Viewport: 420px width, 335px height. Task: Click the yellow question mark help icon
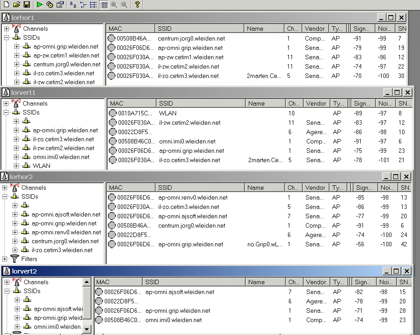137,4
